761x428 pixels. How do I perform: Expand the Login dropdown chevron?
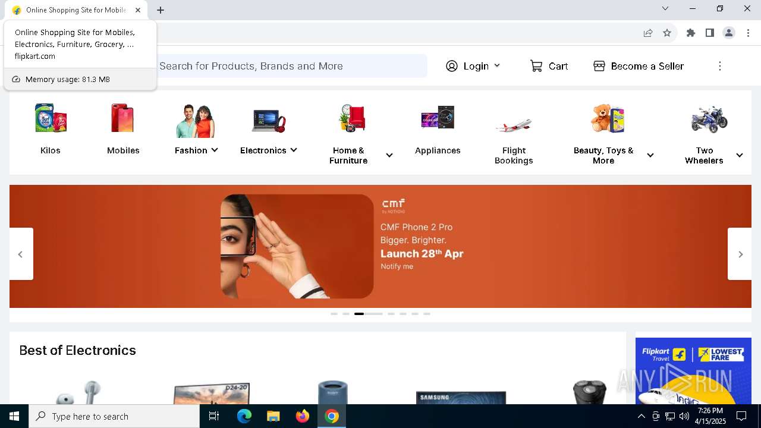point(497,66)
